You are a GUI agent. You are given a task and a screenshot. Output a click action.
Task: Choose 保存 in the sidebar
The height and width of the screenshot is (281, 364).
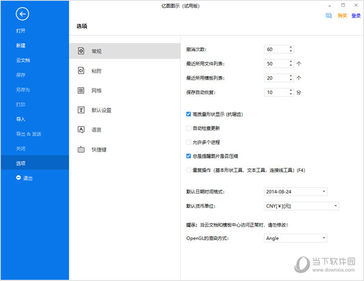pos(21,75)
